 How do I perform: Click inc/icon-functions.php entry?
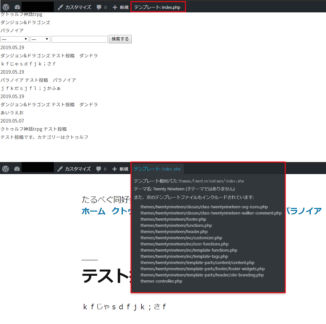185,244
